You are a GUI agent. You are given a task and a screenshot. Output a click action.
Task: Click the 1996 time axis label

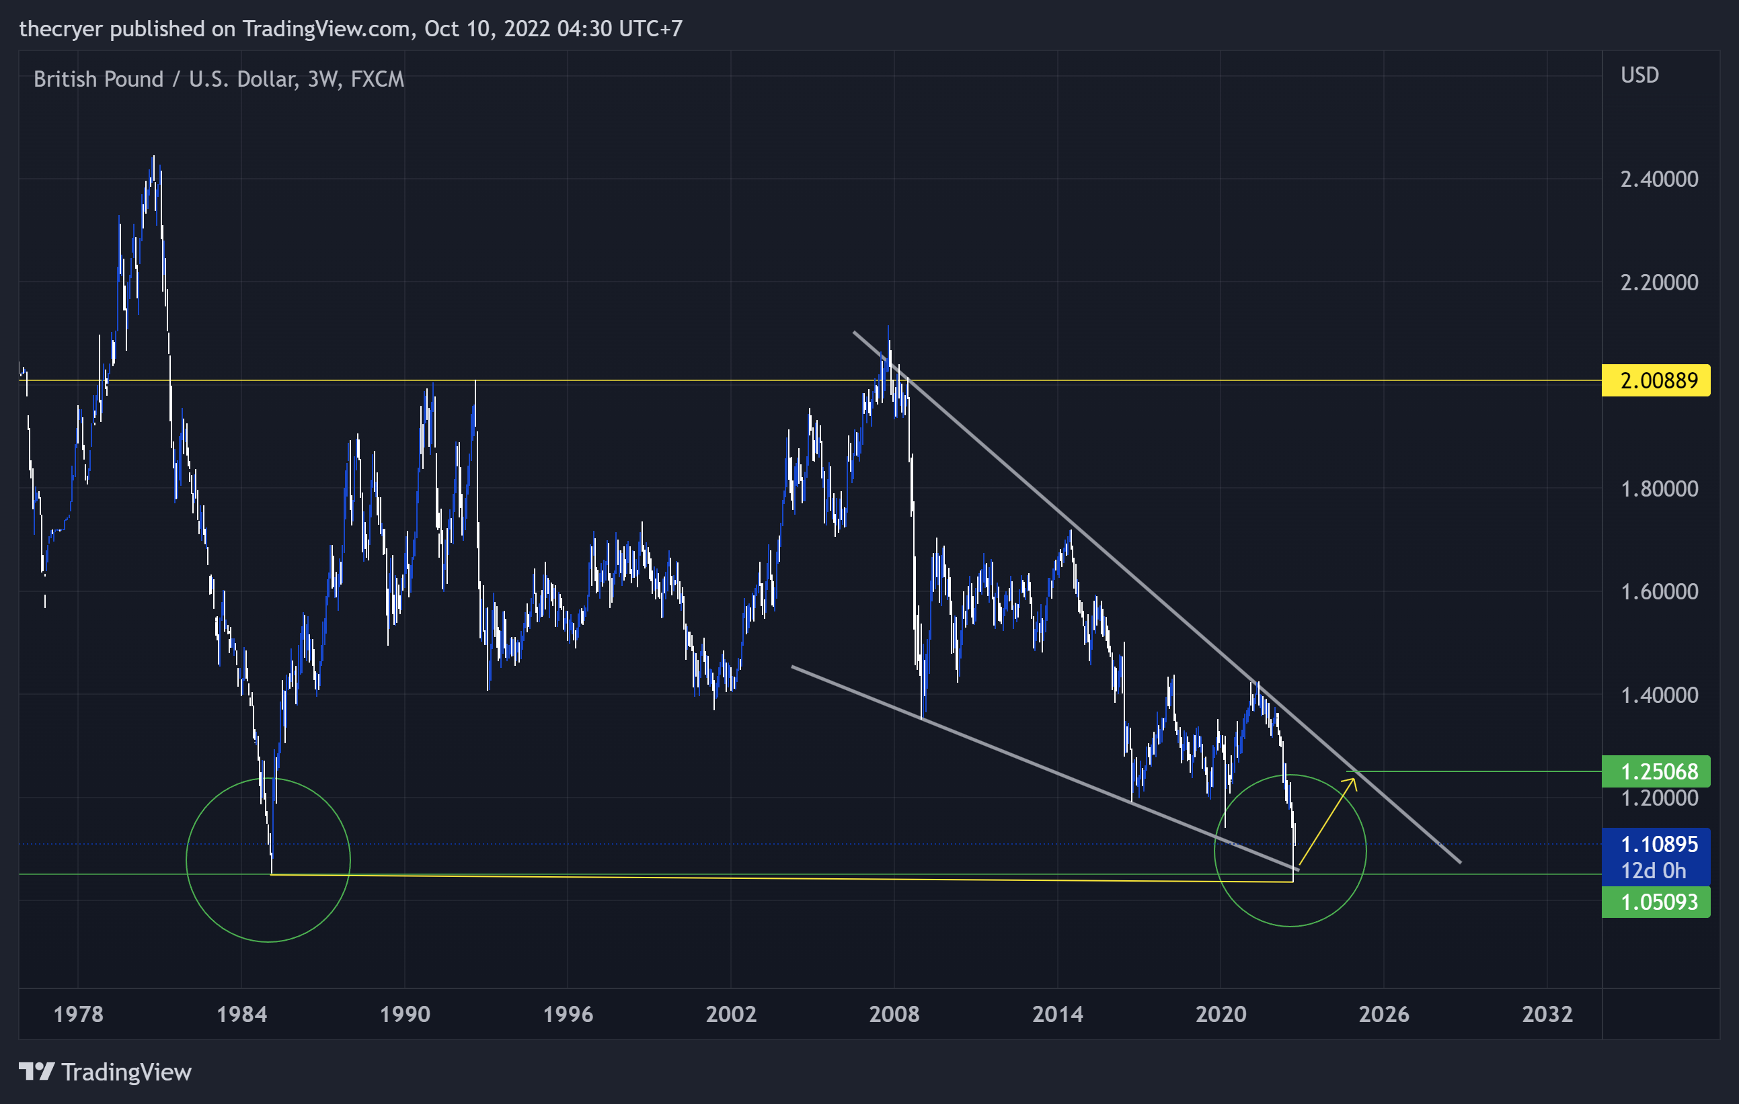[568, 1015]
